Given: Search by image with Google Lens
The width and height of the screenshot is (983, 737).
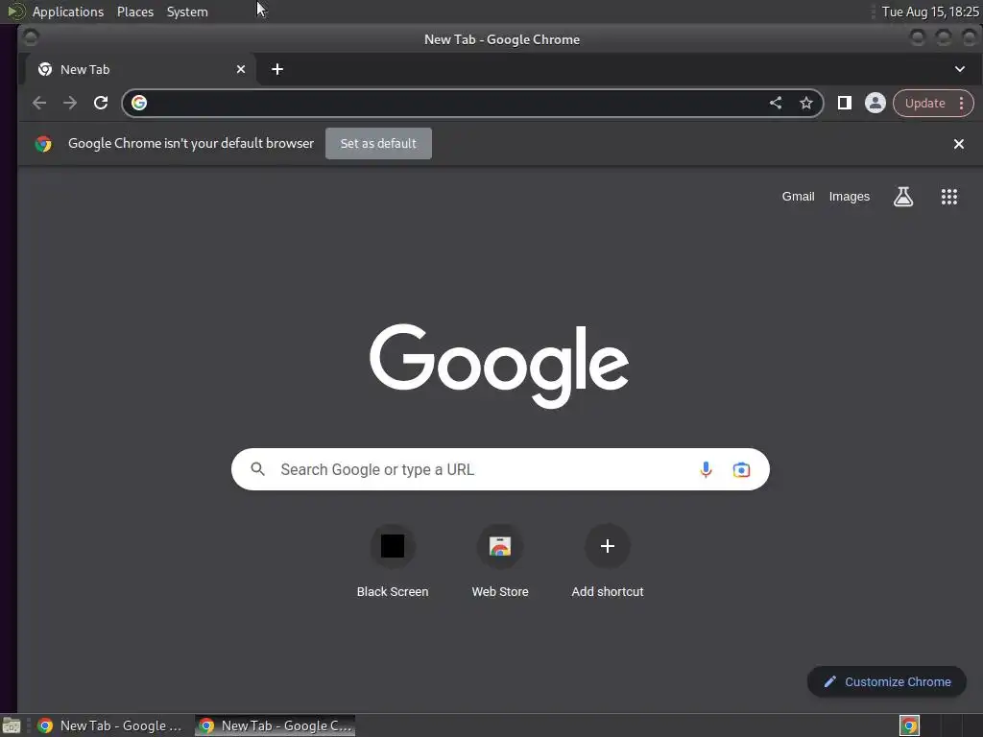Looking at the screenshot, I should (742, 469).
